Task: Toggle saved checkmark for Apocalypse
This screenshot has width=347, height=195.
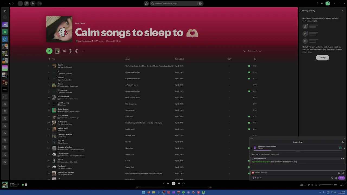Action: click(x=249, y=91)
